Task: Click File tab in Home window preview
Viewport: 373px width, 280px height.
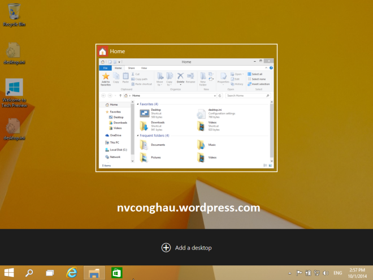Action: [105, 68]
